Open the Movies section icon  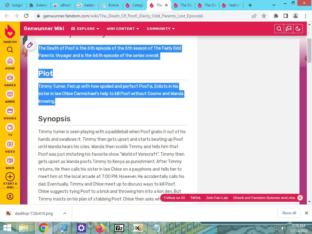tap(10, 111)
